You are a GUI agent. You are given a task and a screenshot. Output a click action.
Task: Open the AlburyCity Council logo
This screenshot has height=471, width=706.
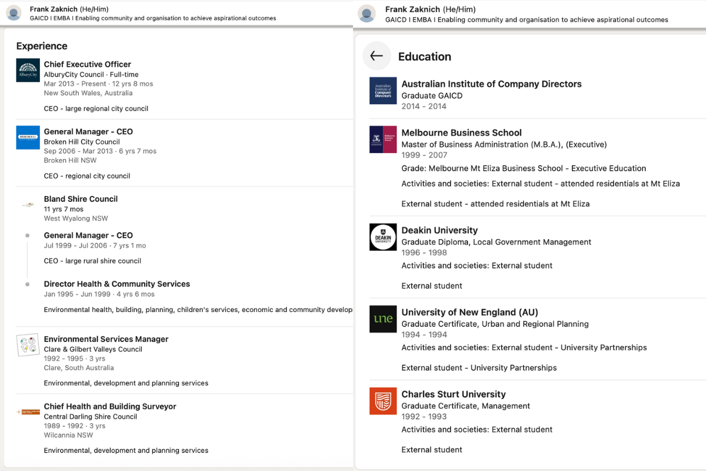28,70
